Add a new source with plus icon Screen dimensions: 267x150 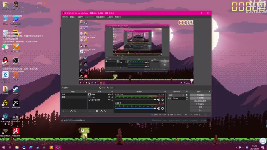[x=90, y=111]
